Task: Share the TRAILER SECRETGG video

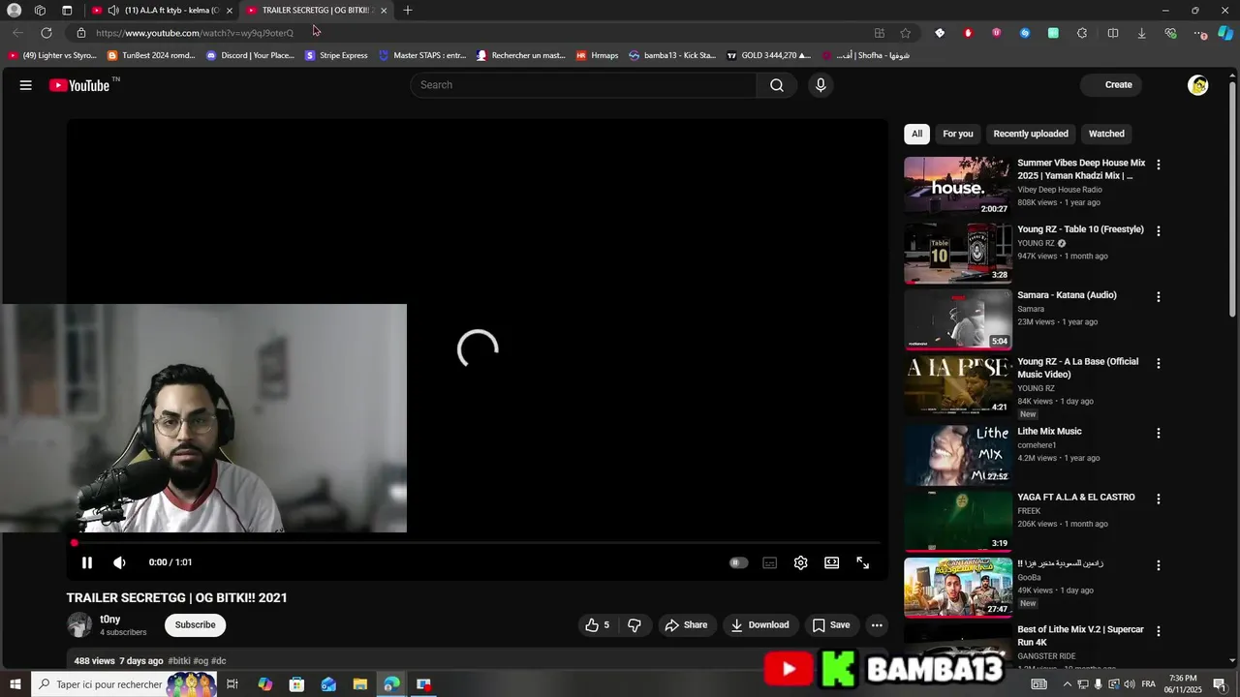Action: [686, 625]
